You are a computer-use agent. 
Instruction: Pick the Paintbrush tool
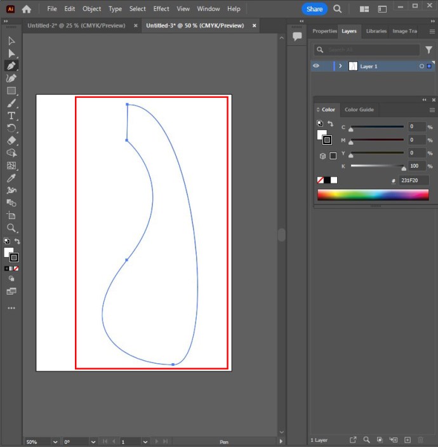pyautogui.click(x=11, y=103)
